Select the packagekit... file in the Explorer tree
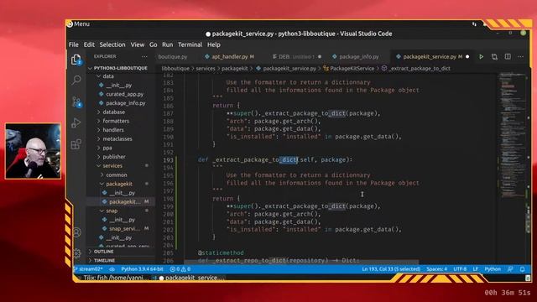This screenshot has height=302, width=537. pyautogui.click(x=125, y=201)
